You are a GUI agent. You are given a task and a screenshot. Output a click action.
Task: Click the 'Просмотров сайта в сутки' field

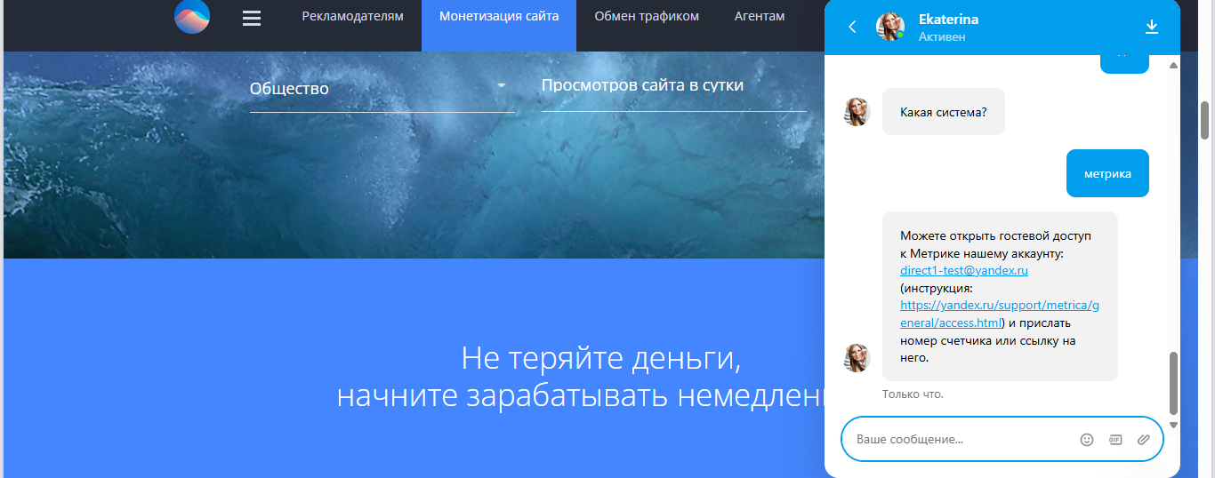[x=674, y=87]
